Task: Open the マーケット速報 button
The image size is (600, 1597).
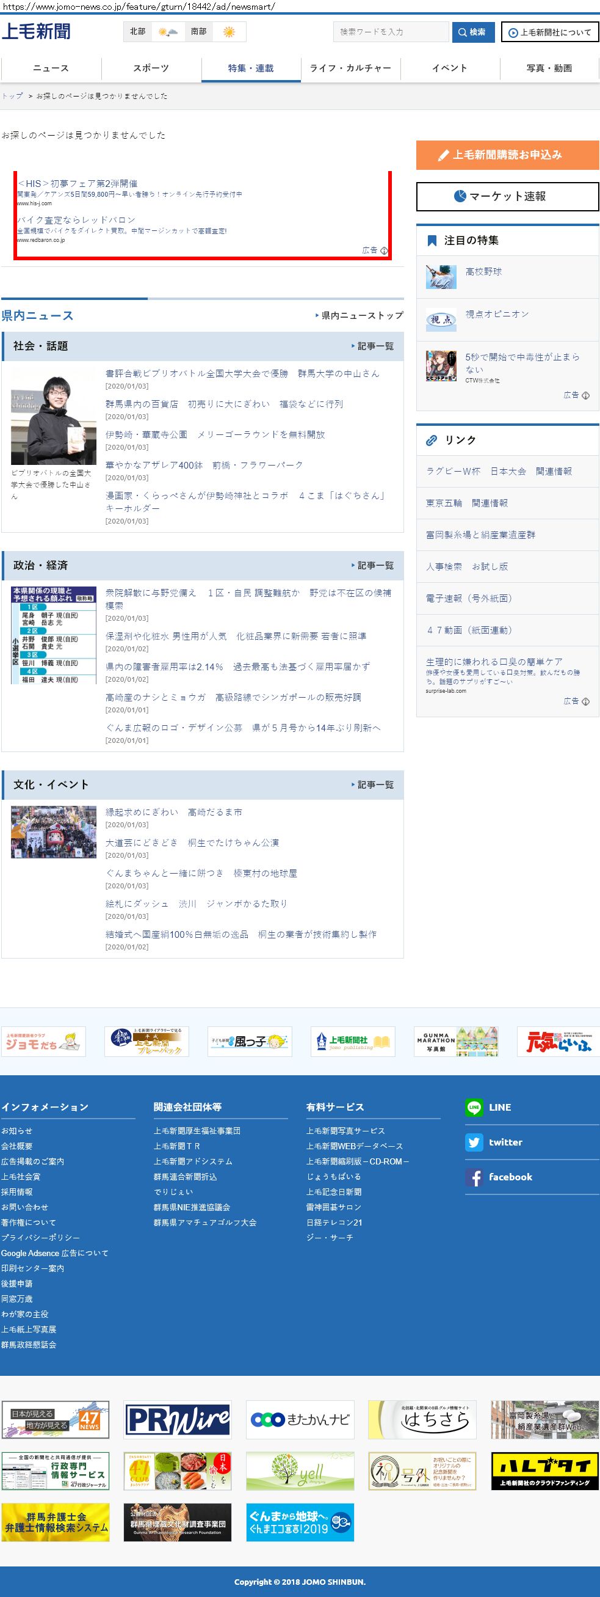Action: [x=507, y=197]
